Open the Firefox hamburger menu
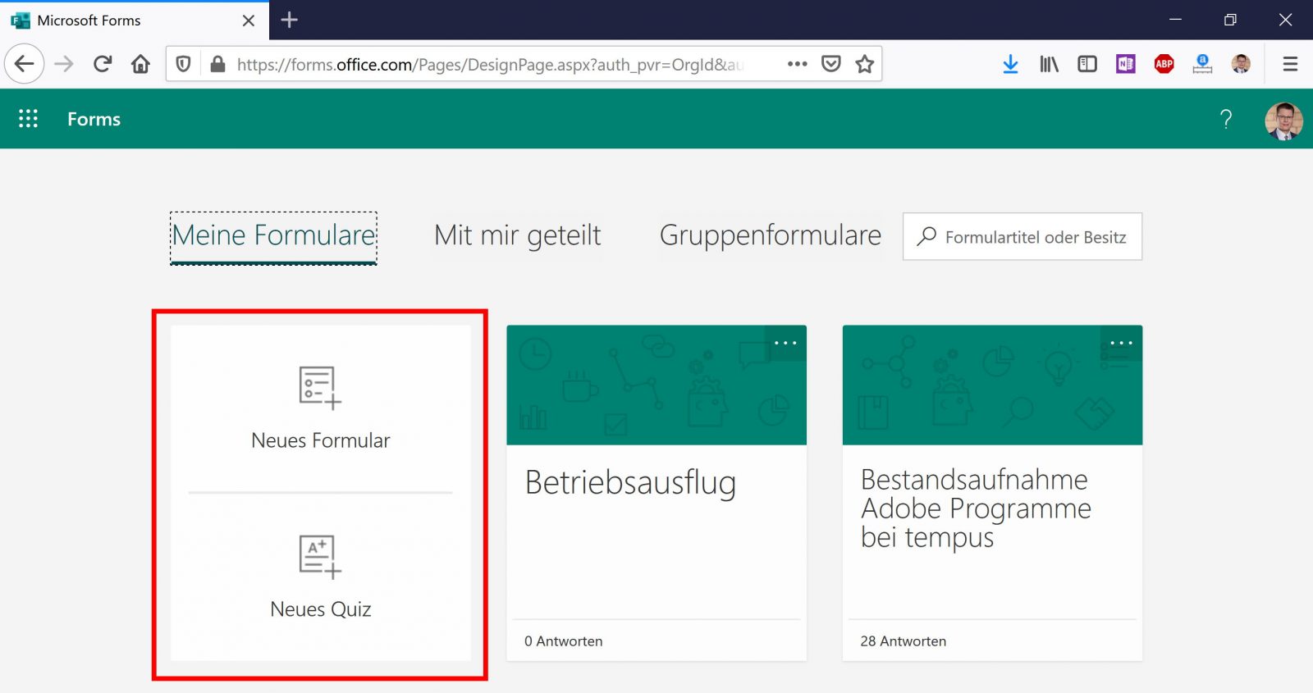Screen dimensions: 1313x693 coord(1291,64)
